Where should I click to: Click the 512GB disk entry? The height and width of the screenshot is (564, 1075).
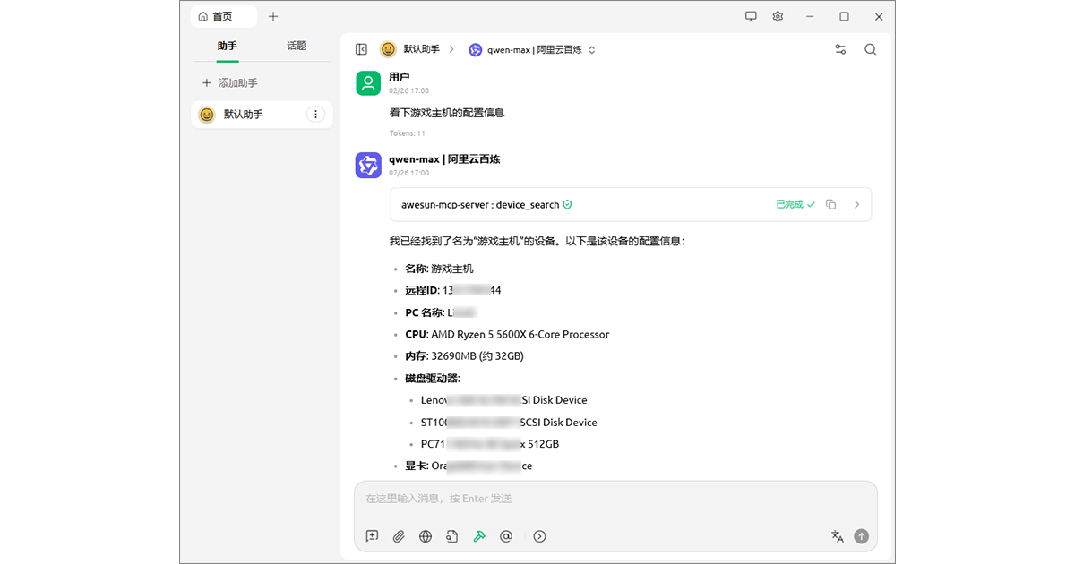coord(490,444)
